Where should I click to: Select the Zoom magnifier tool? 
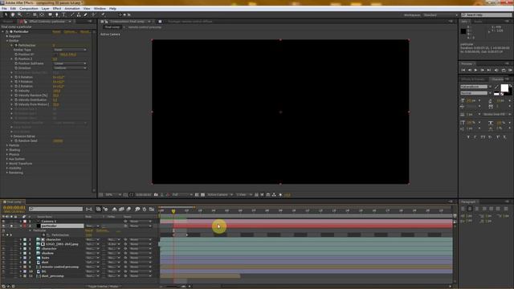click(19, 14)
